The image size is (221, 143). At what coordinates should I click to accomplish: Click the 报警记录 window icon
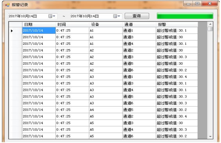pos(7,5)
